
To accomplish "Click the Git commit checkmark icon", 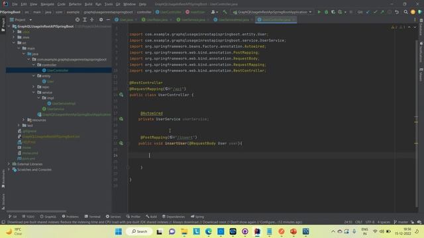I will tap(375, 12).
